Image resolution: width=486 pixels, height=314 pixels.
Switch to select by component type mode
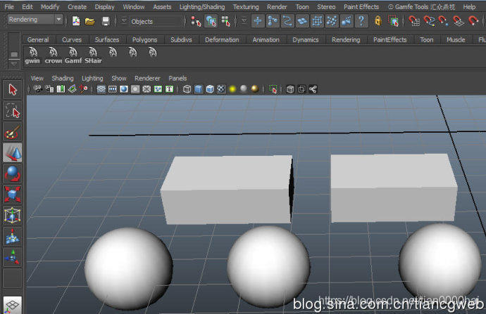[226, 21]
